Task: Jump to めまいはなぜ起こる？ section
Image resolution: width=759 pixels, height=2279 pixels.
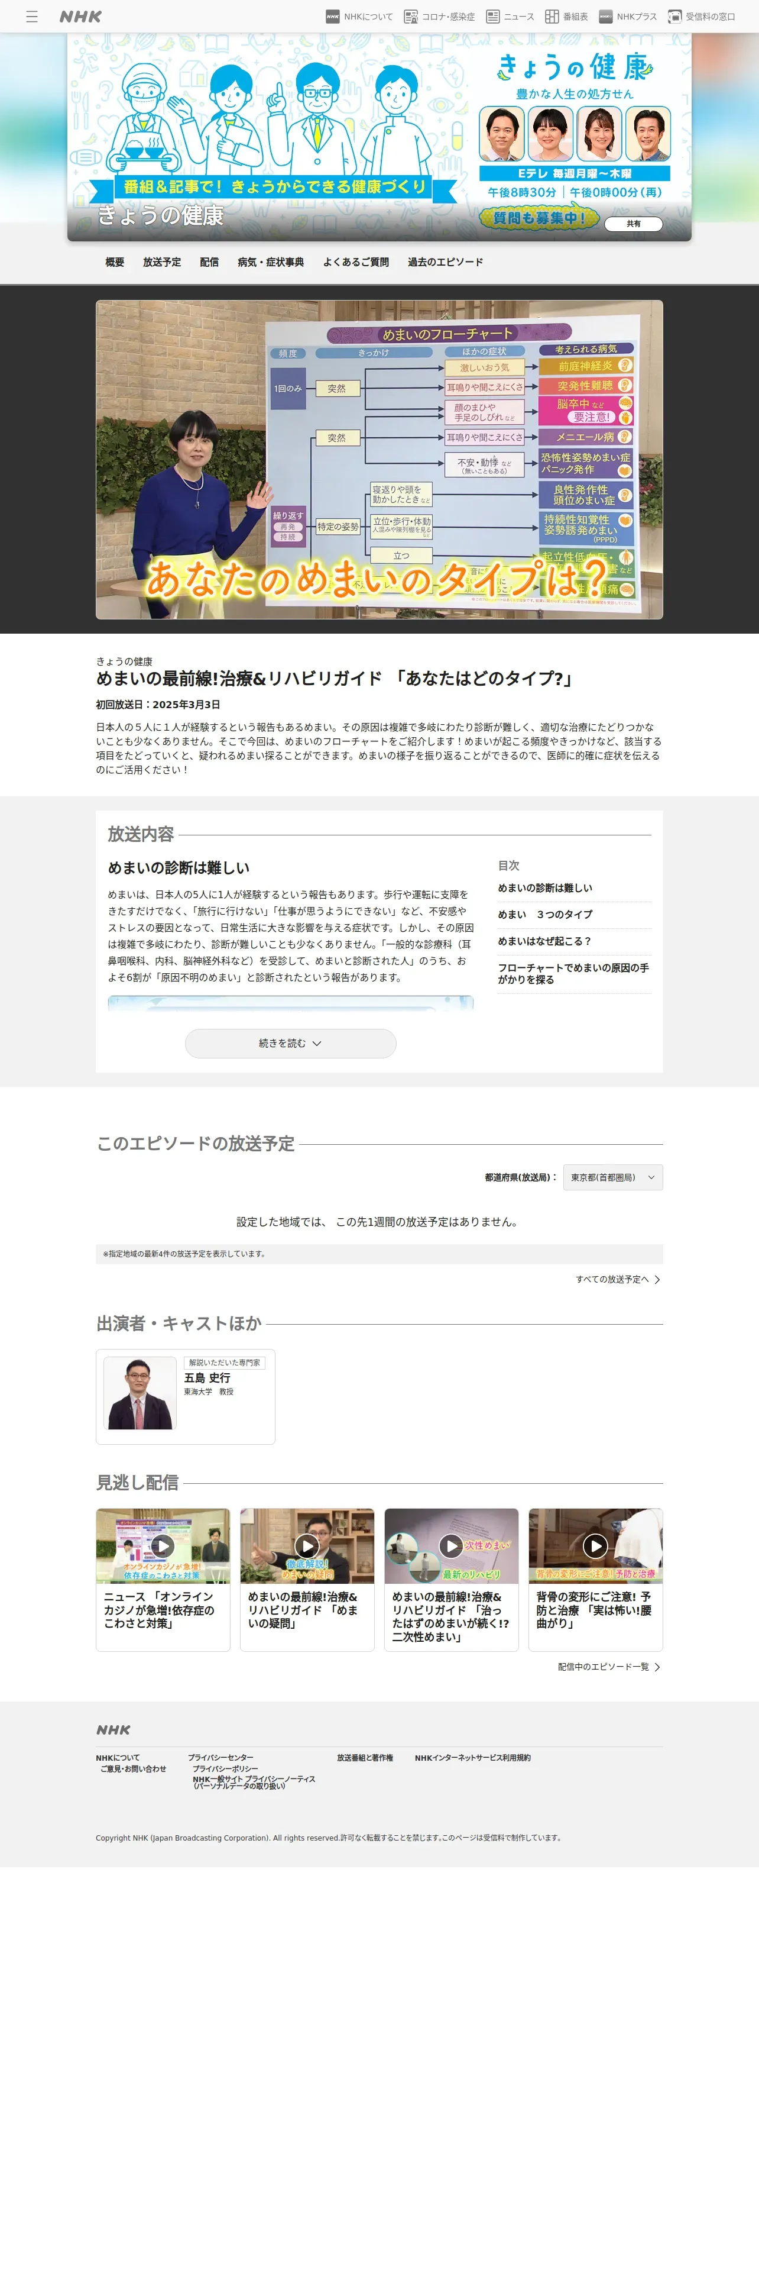Action: pyautogui.click(x=545, y=941)
